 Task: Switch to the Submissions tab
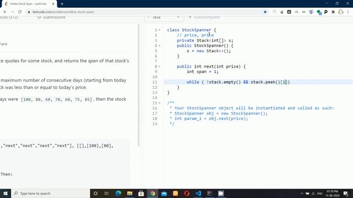51,17
